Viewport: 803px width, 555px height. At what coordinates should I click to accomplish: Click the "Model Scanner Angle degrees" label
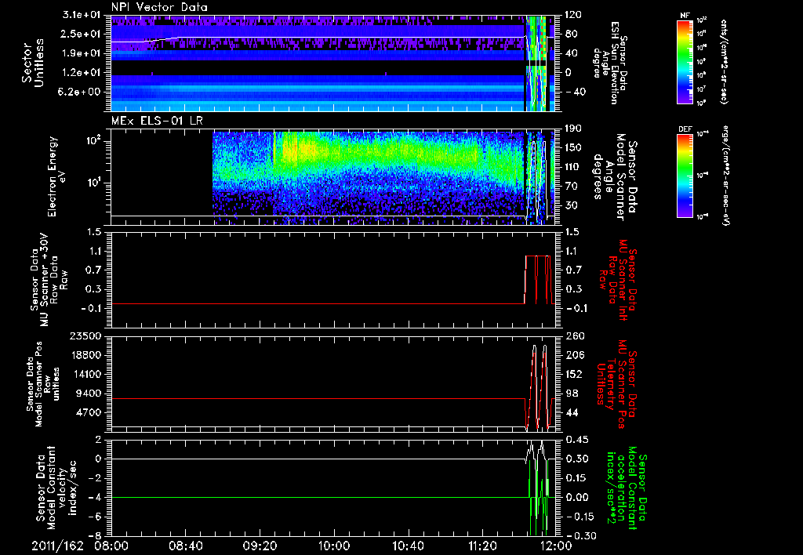[x=615, y=177]
